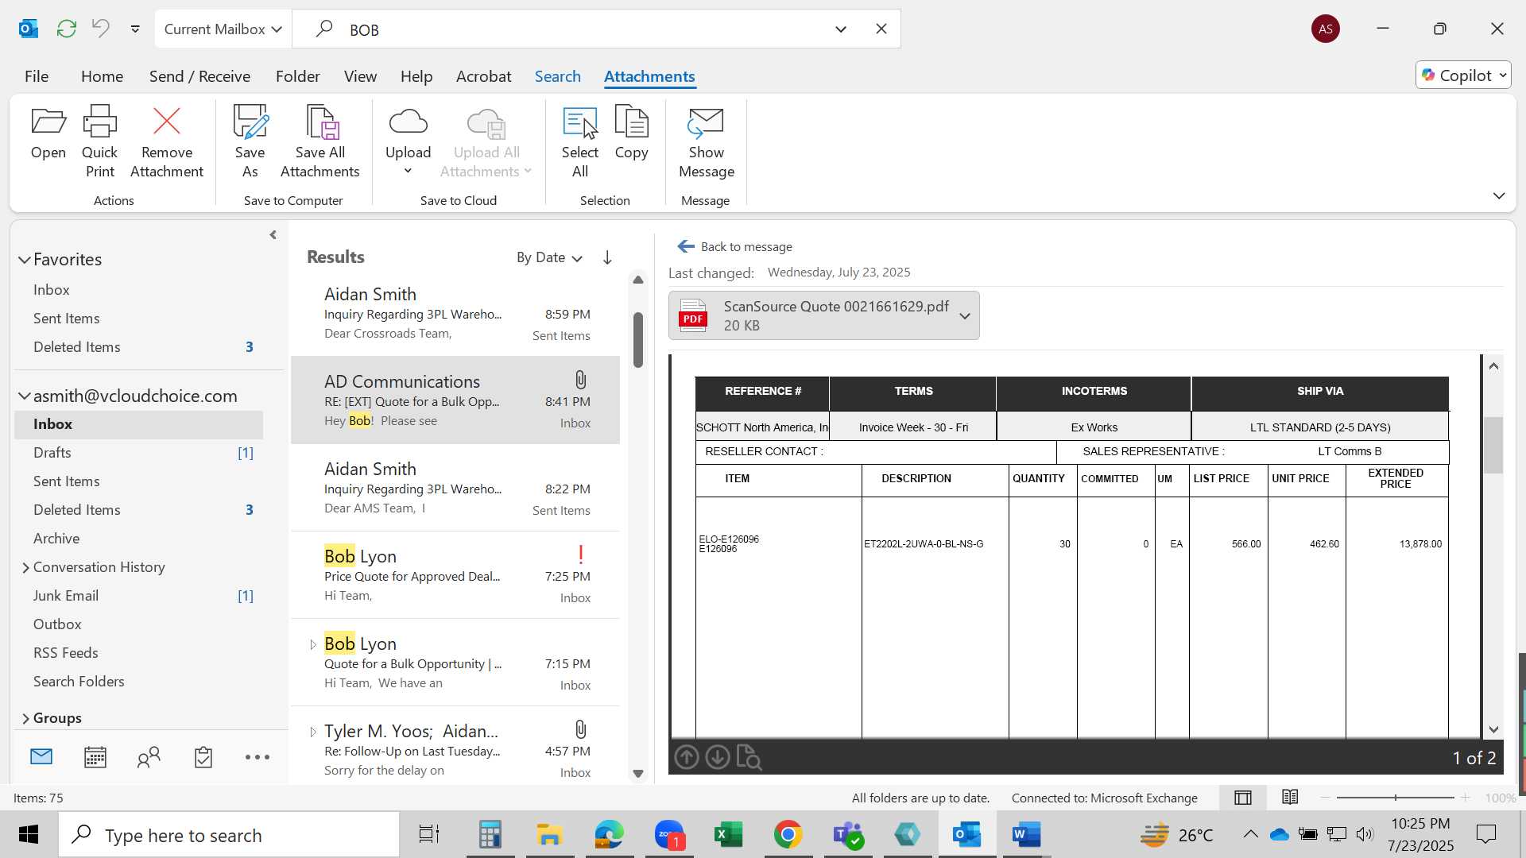The height and width of the screenshot is (858, 1526).
Task: Open the View ribbon tab
Action: pos(360,76)
